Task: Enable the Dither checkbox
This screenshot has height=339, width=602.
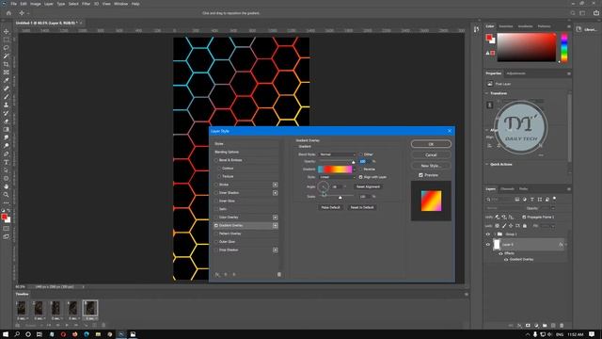Action: click(x=361, y=154)
